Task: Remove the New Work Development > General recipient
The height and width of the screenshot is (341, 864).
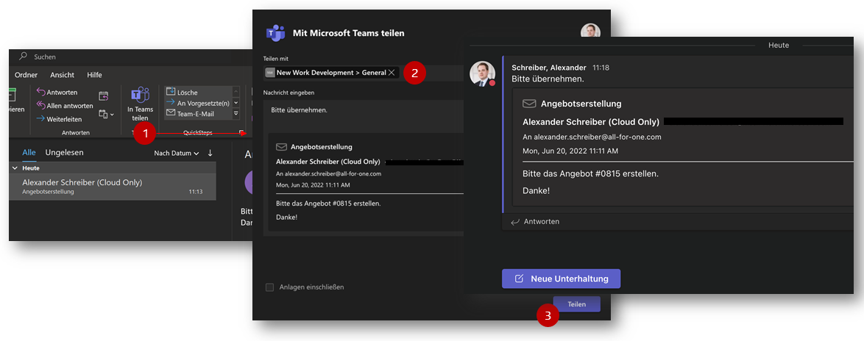Action: pos(392,73)
